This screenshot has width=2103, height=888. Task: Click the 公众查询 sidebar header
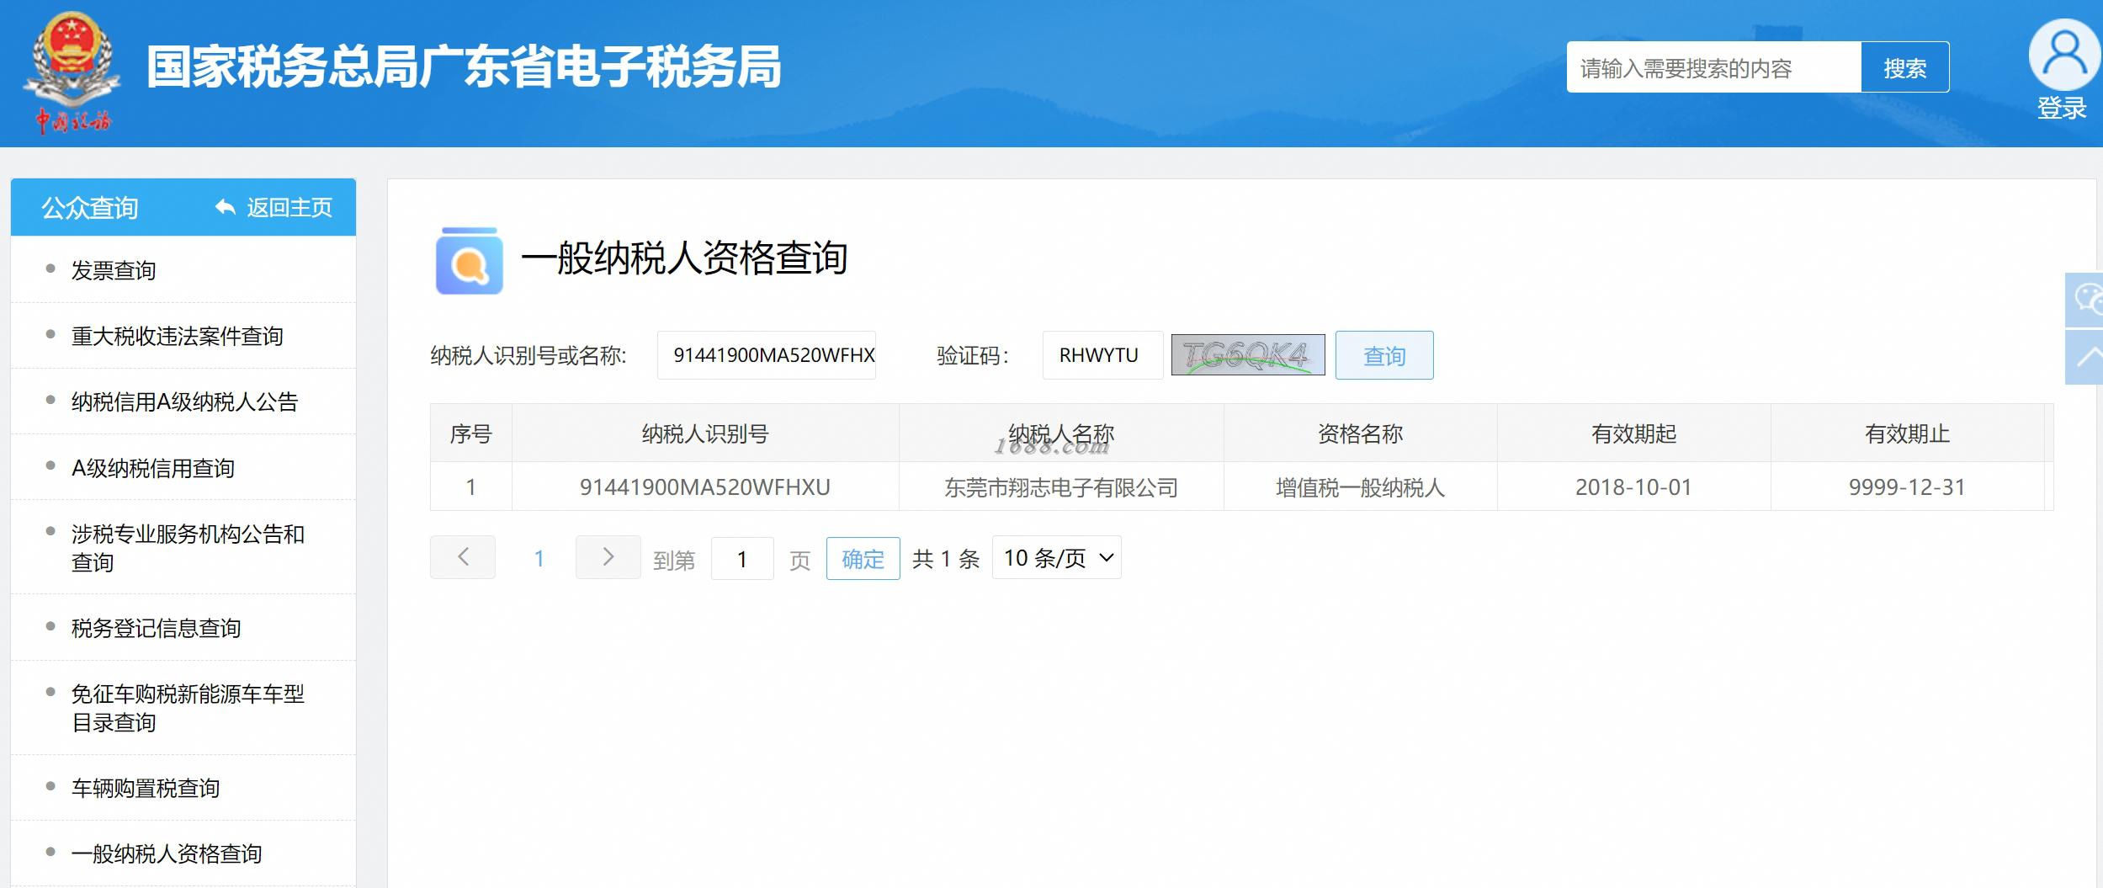click(90, 208)
